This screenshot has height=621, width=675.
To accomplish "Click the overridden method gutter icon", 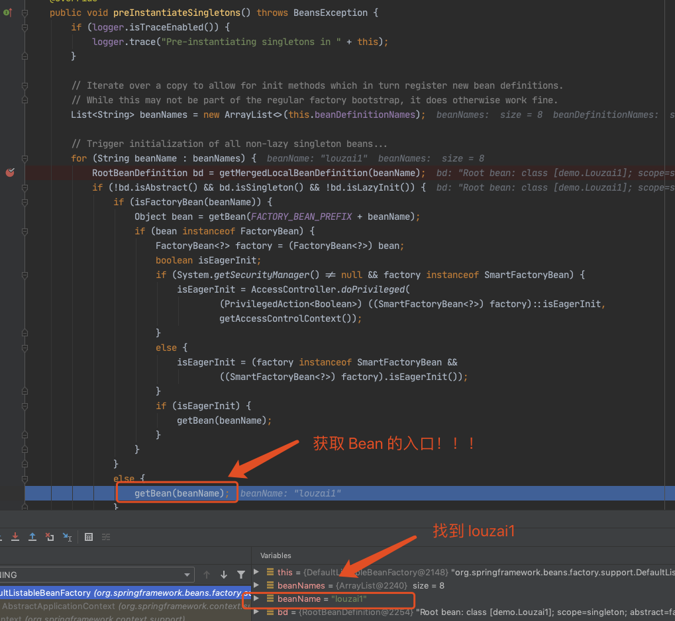I will coord(8,13).
